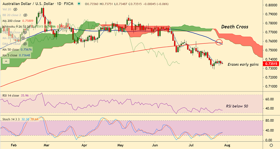Select the MA 5 close legend

point(10,55)
